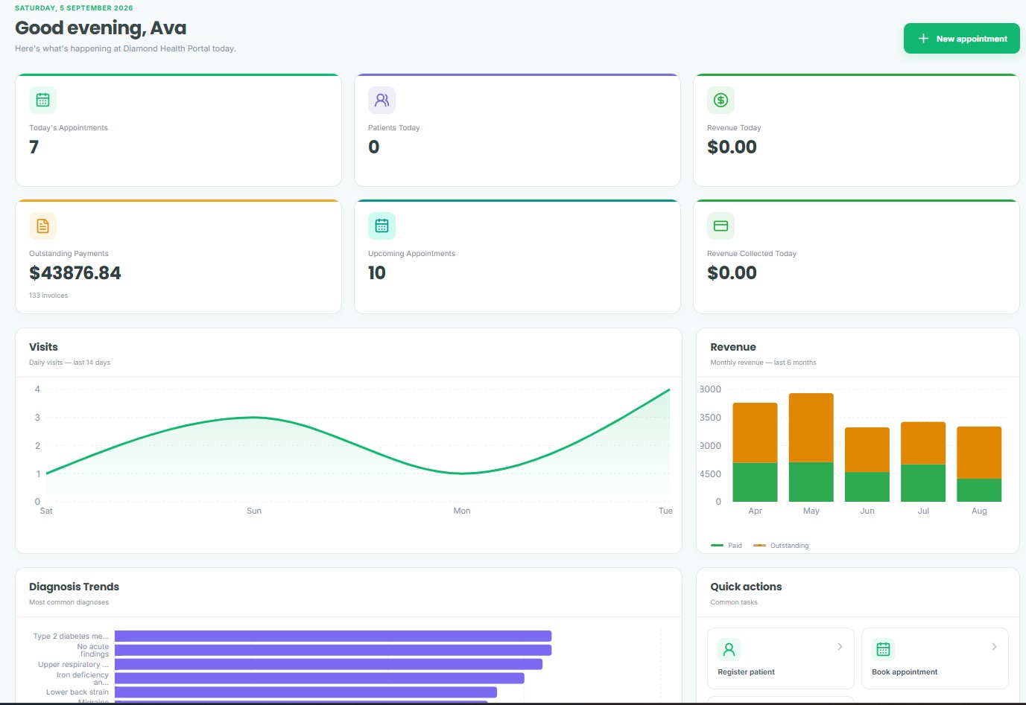
Task: Click the orange outstanding segment of the Aug bar
Action: pos(979,453)
